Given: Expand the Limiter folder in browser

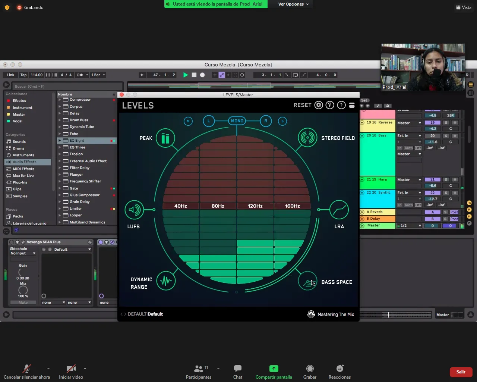Looking at the screenshot, I should pyautogui.click(x=60, y=209).
